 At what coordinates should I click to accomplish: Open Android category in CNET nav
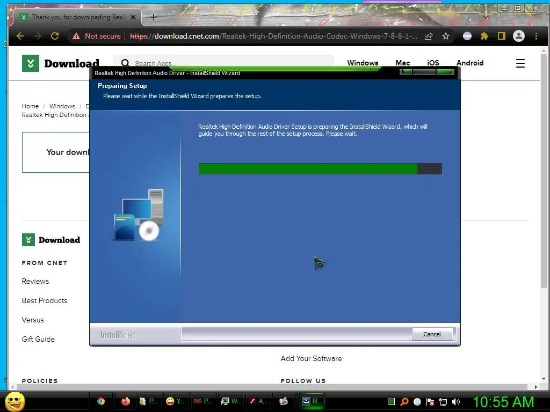coord(470,63)
